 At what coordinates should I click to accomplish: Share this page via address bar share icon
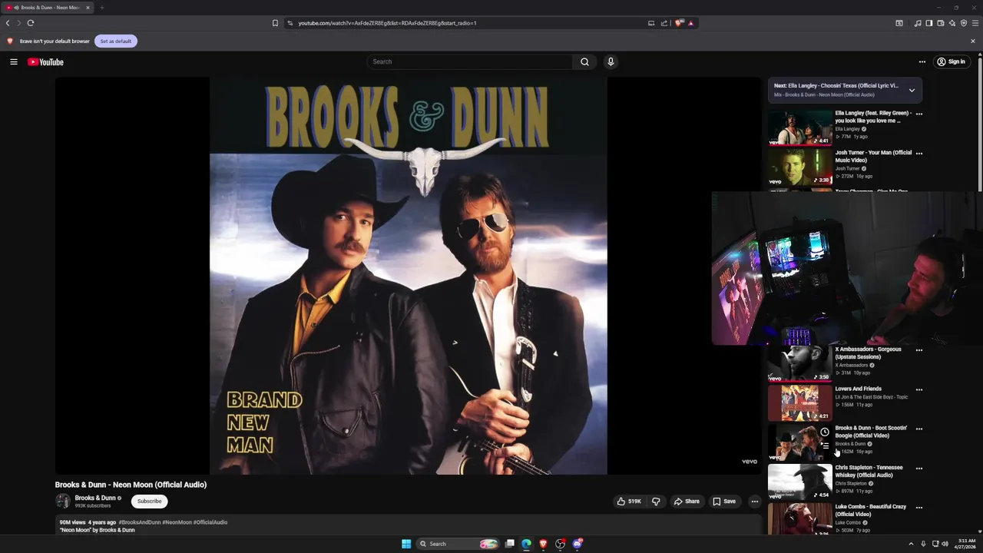[x=664, y=23]
